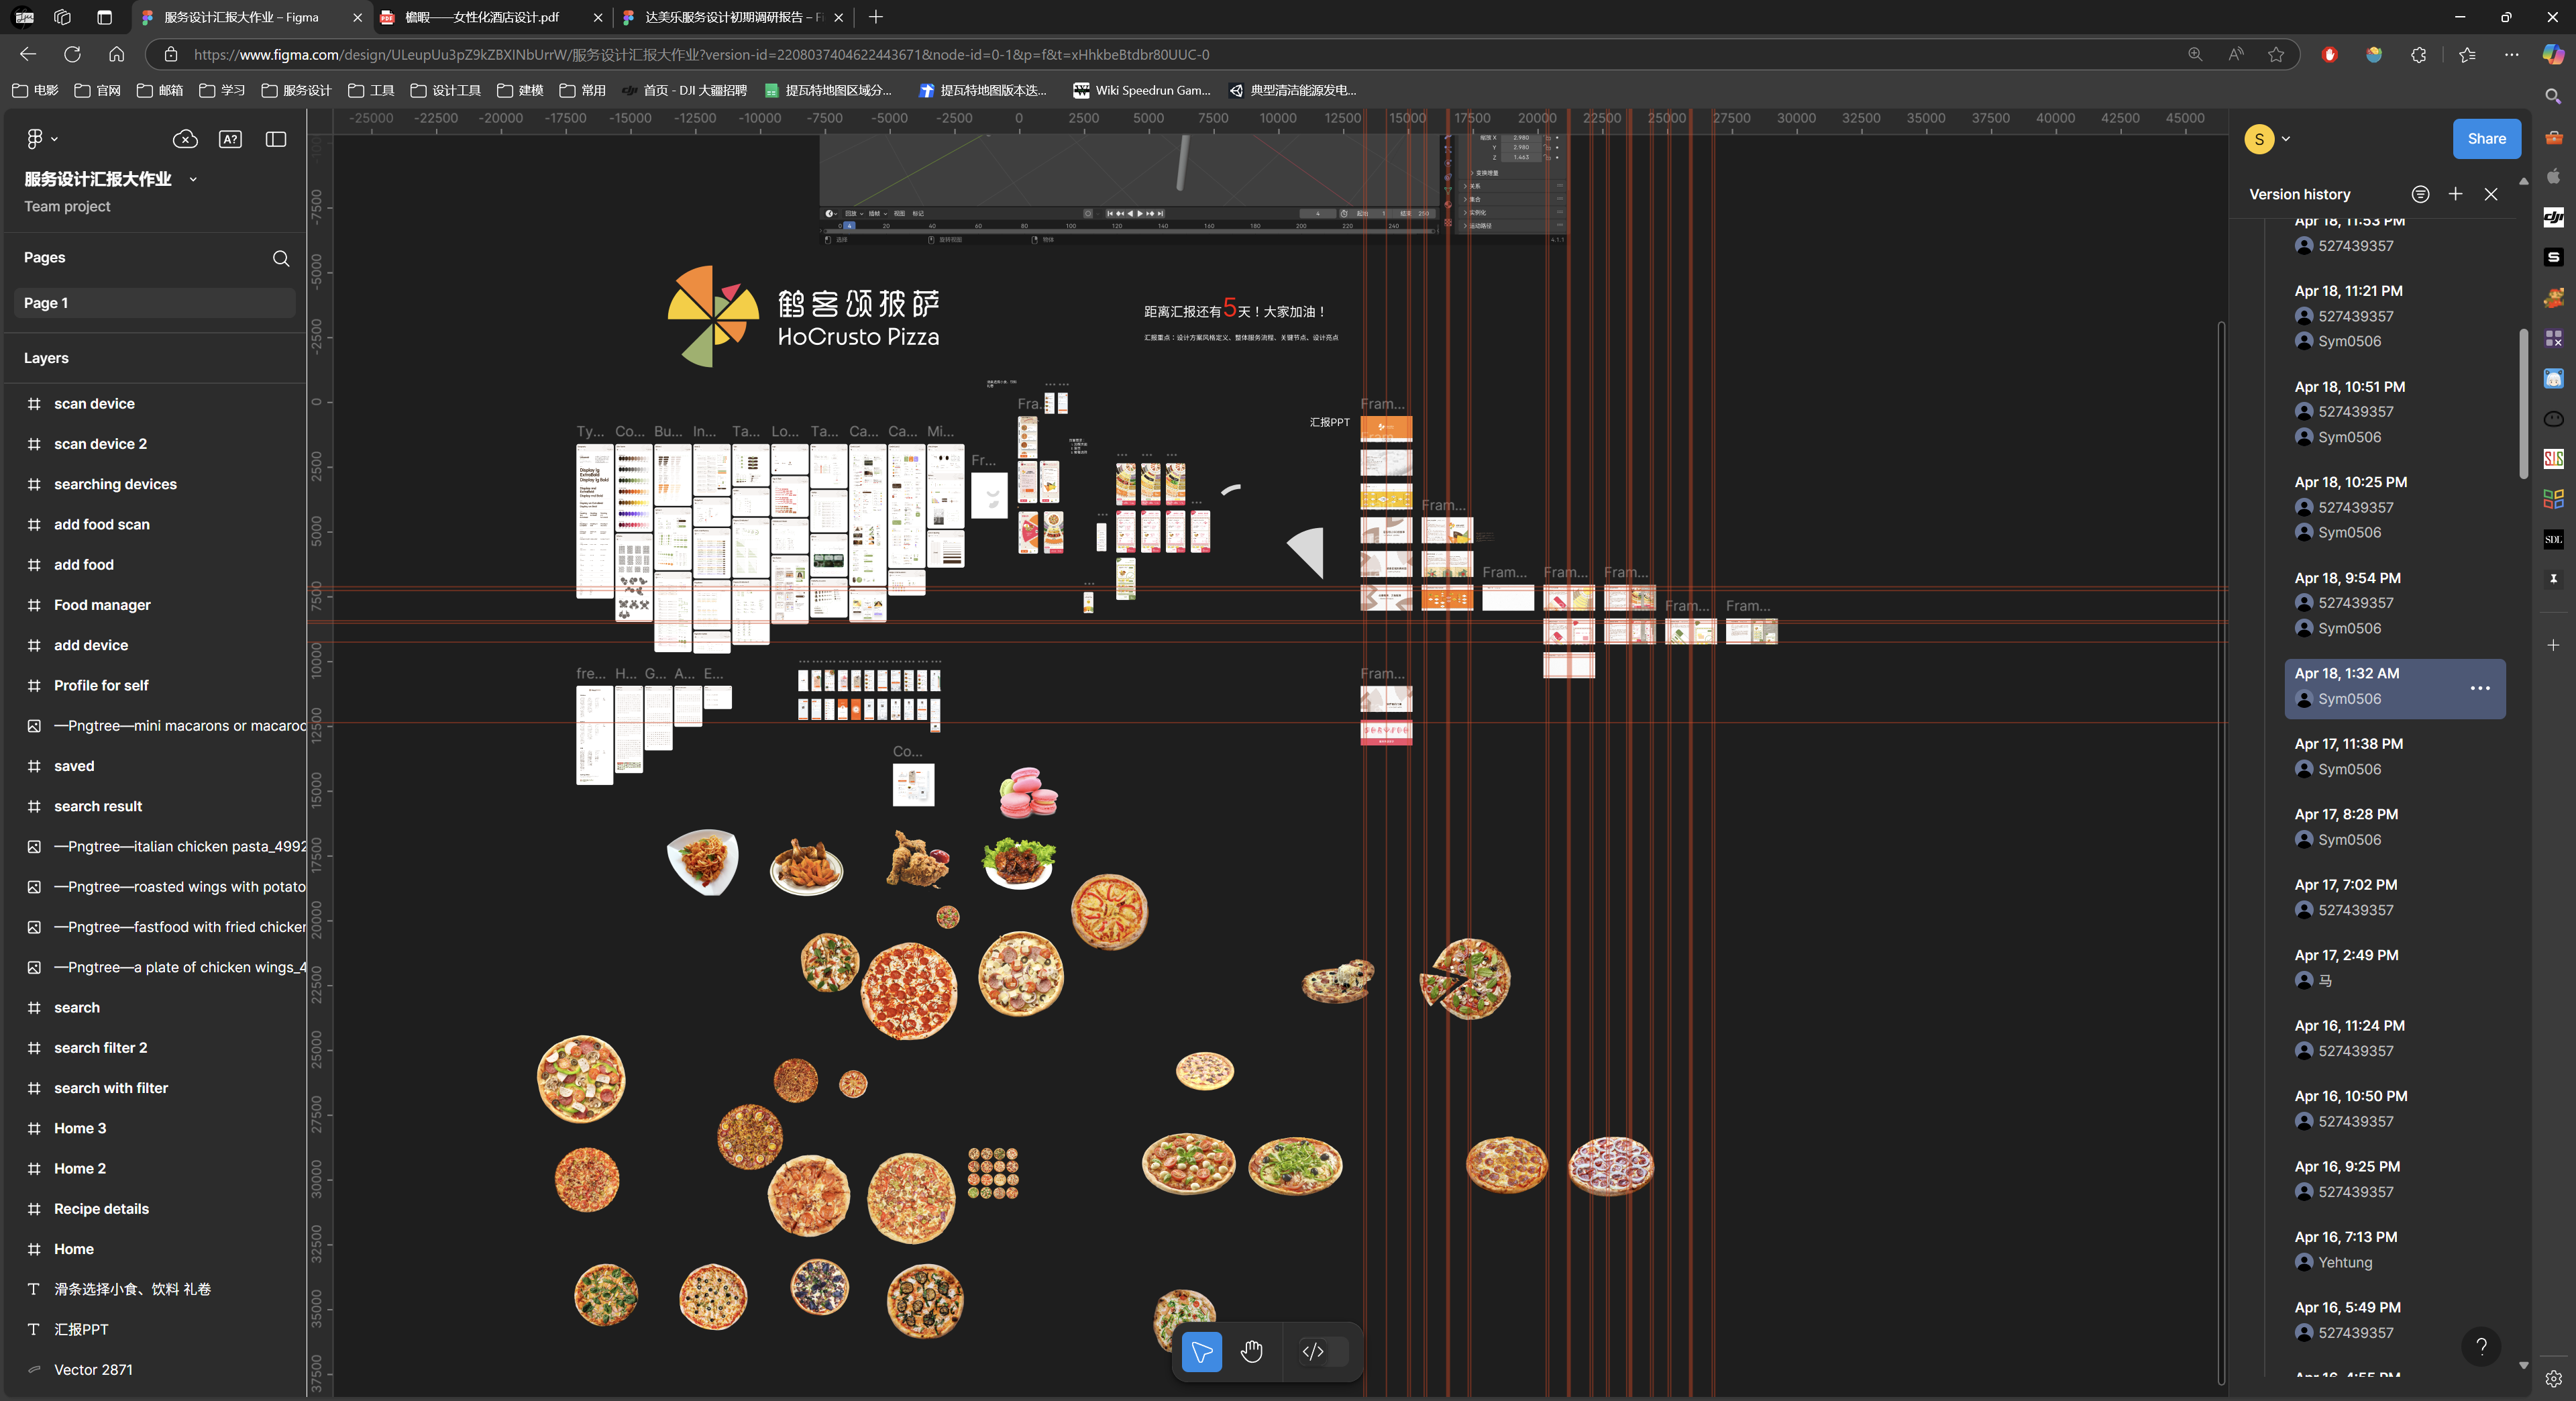Toggle the sidebar layout panel icon

pyautogui.click(x=276, y=139)
